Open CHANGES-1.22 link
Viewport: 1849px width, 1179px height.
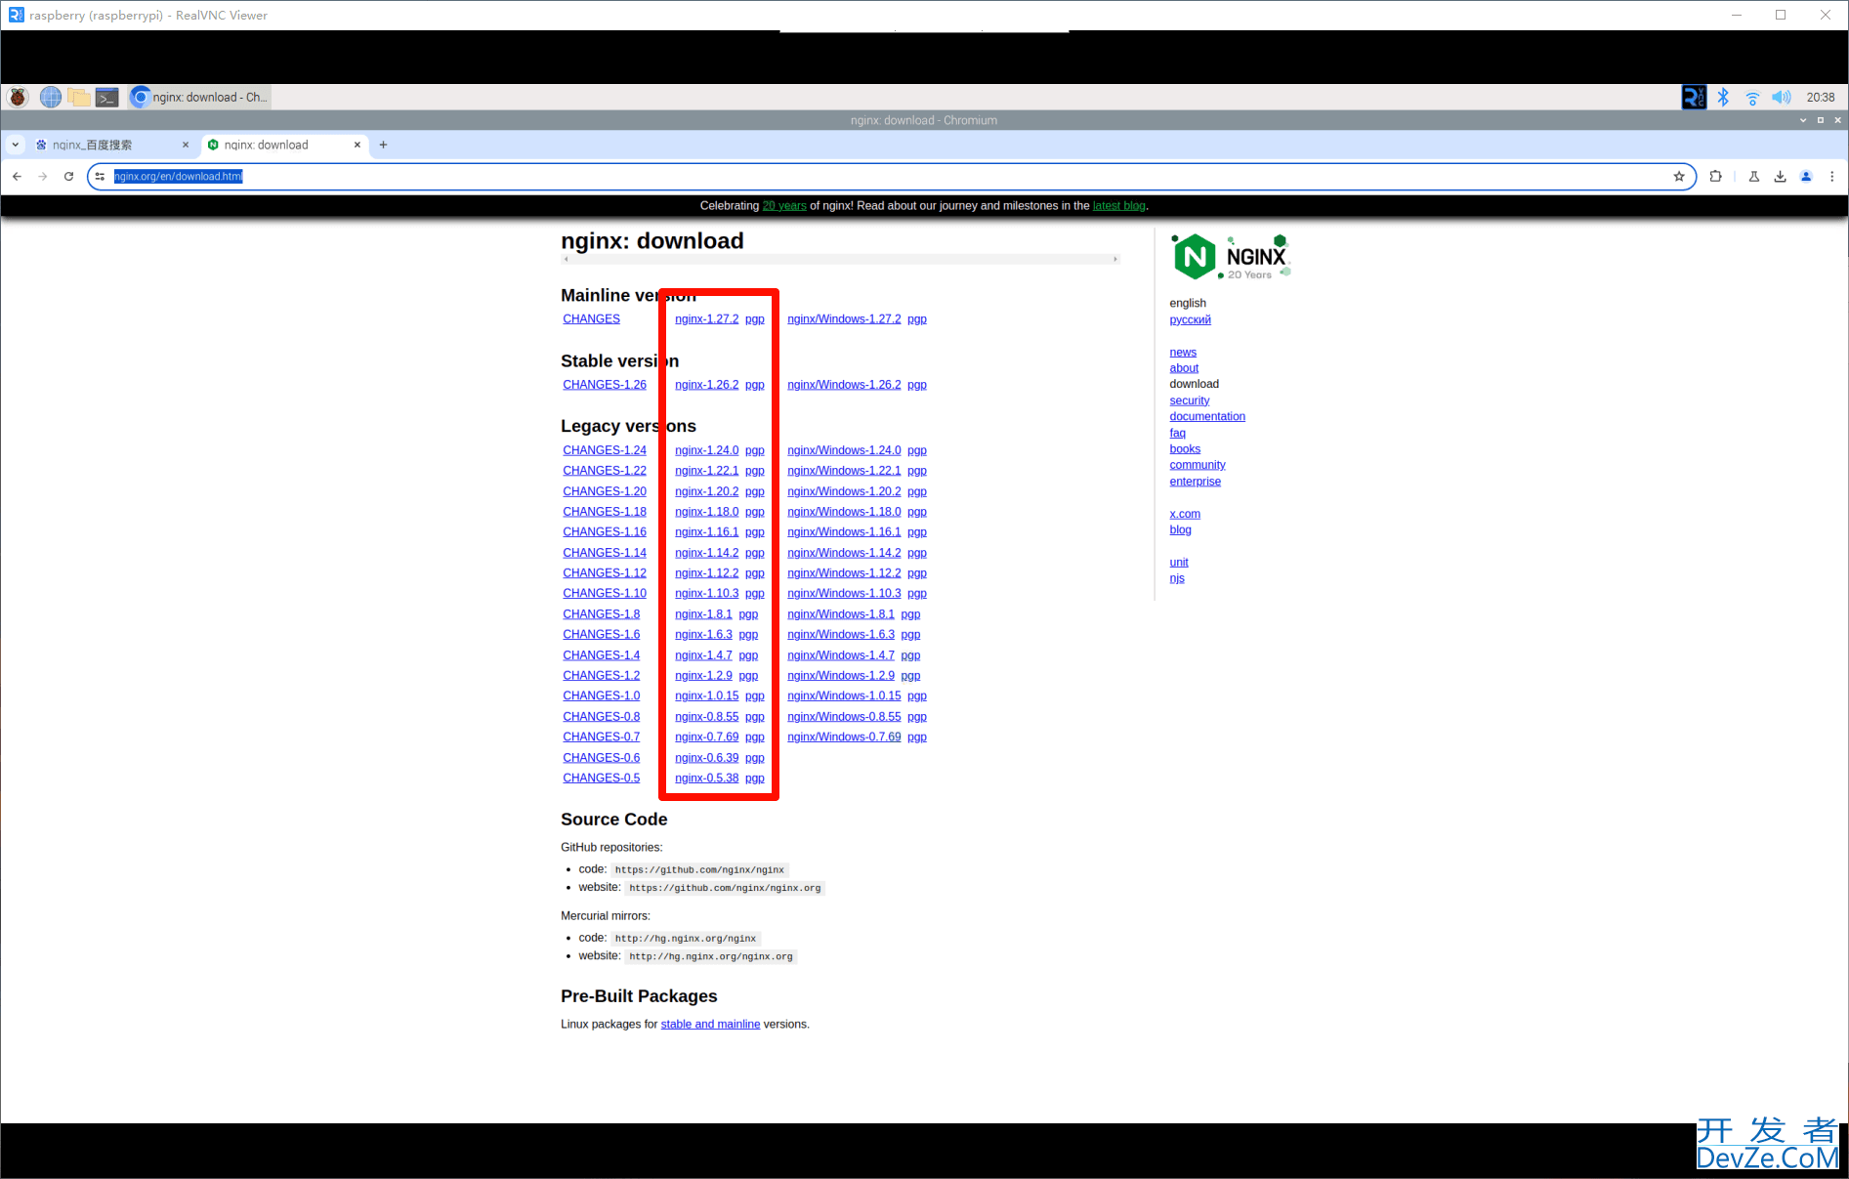click(605, 471)
